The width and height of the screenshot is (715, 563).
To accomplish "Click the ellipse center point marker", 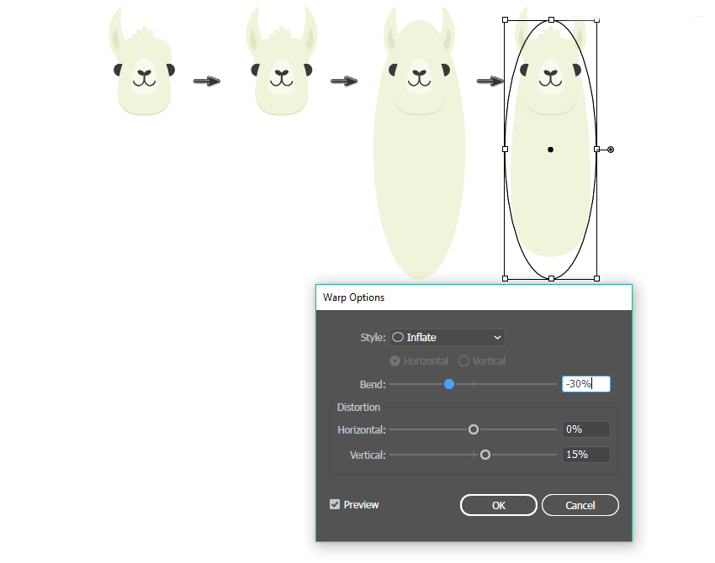I will click(x=550, y=150).
